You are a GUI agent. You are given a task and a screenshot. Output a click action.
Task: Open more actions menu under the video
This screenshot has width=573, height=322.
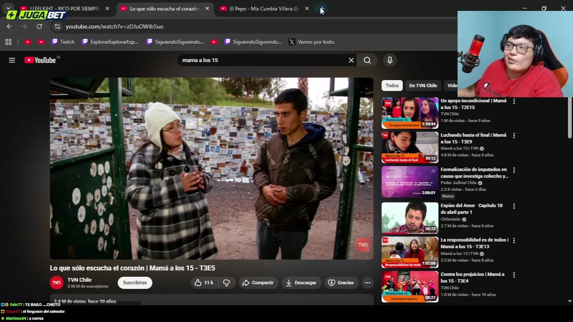pyautogui.click(x=367, y=283)
